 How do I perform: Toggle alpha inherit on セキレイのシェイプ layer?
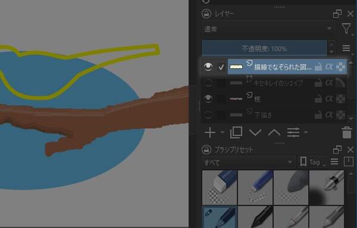[329, 83]
